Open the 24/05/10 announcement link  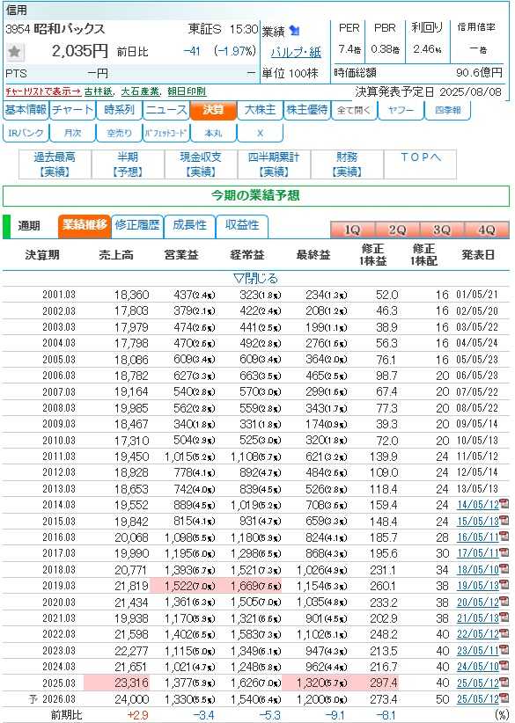coord(478,667)
